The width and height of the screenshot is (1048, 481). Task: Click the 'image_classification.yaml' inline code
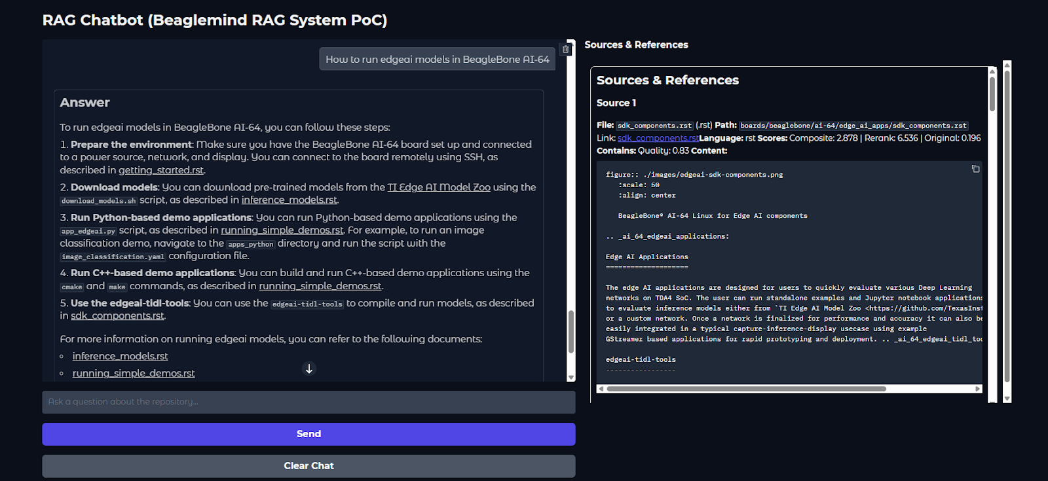click(x=113, y=257)
